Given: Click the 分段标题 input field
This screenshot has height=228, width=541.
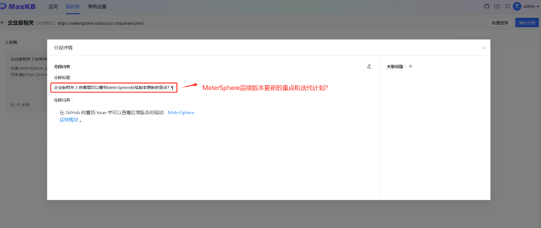Looking at the screenshot, I should tap(114, 87).
